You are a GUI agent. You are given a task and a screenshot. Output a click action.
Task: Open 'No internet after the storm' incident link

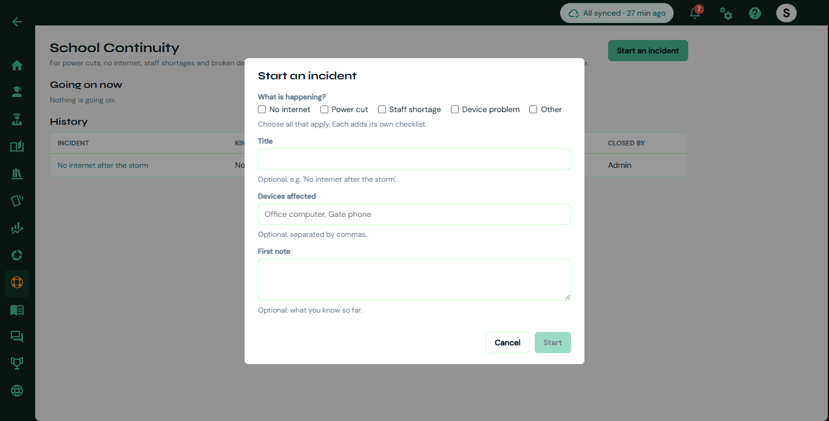click(x=103, y=165)
